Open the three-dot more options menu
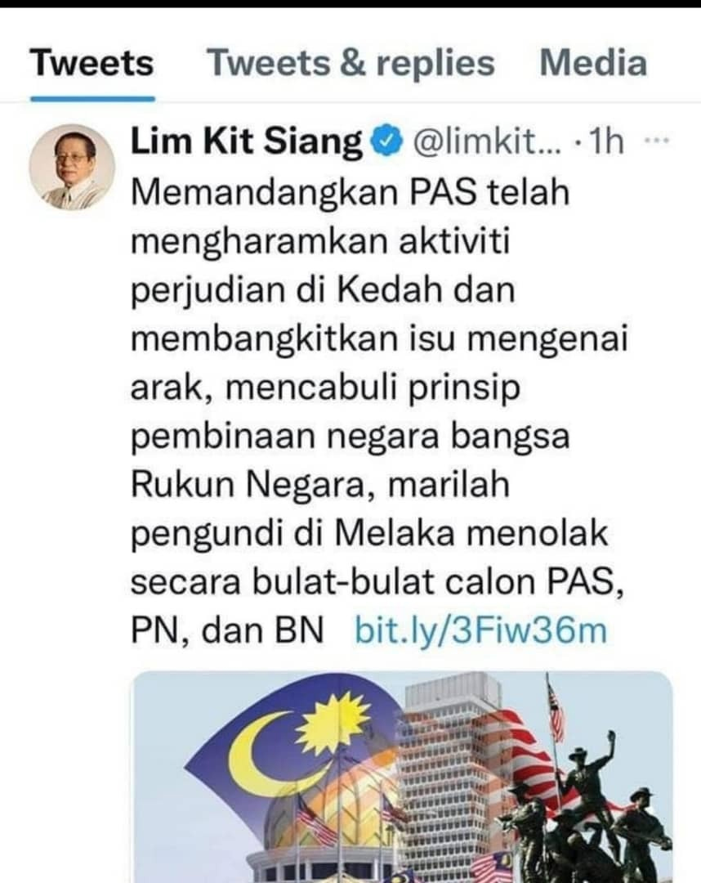 pyautogui.click(x=657, y=141)
